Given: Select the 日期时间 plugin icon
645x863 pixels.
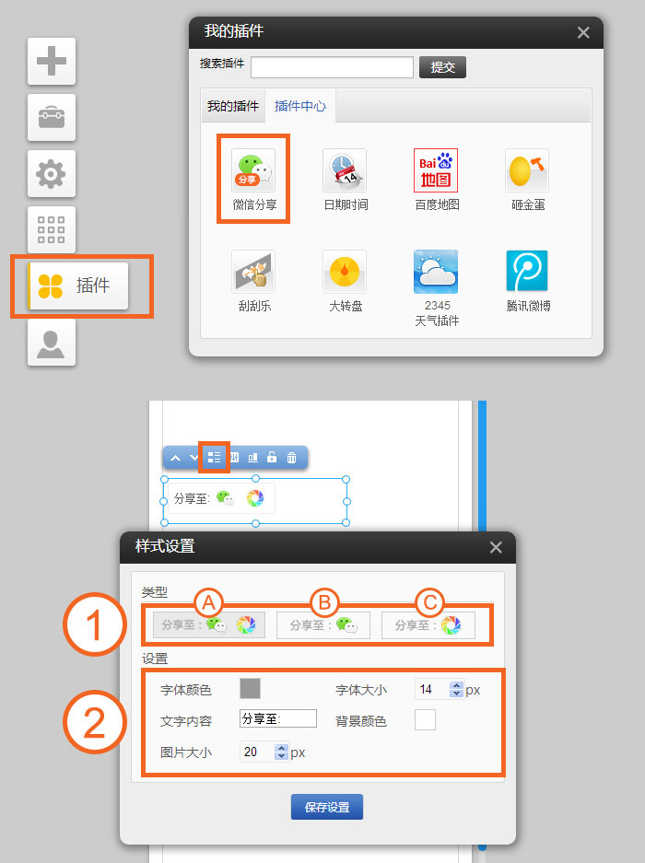Looking at the screenshot, I should pos(345,179).
